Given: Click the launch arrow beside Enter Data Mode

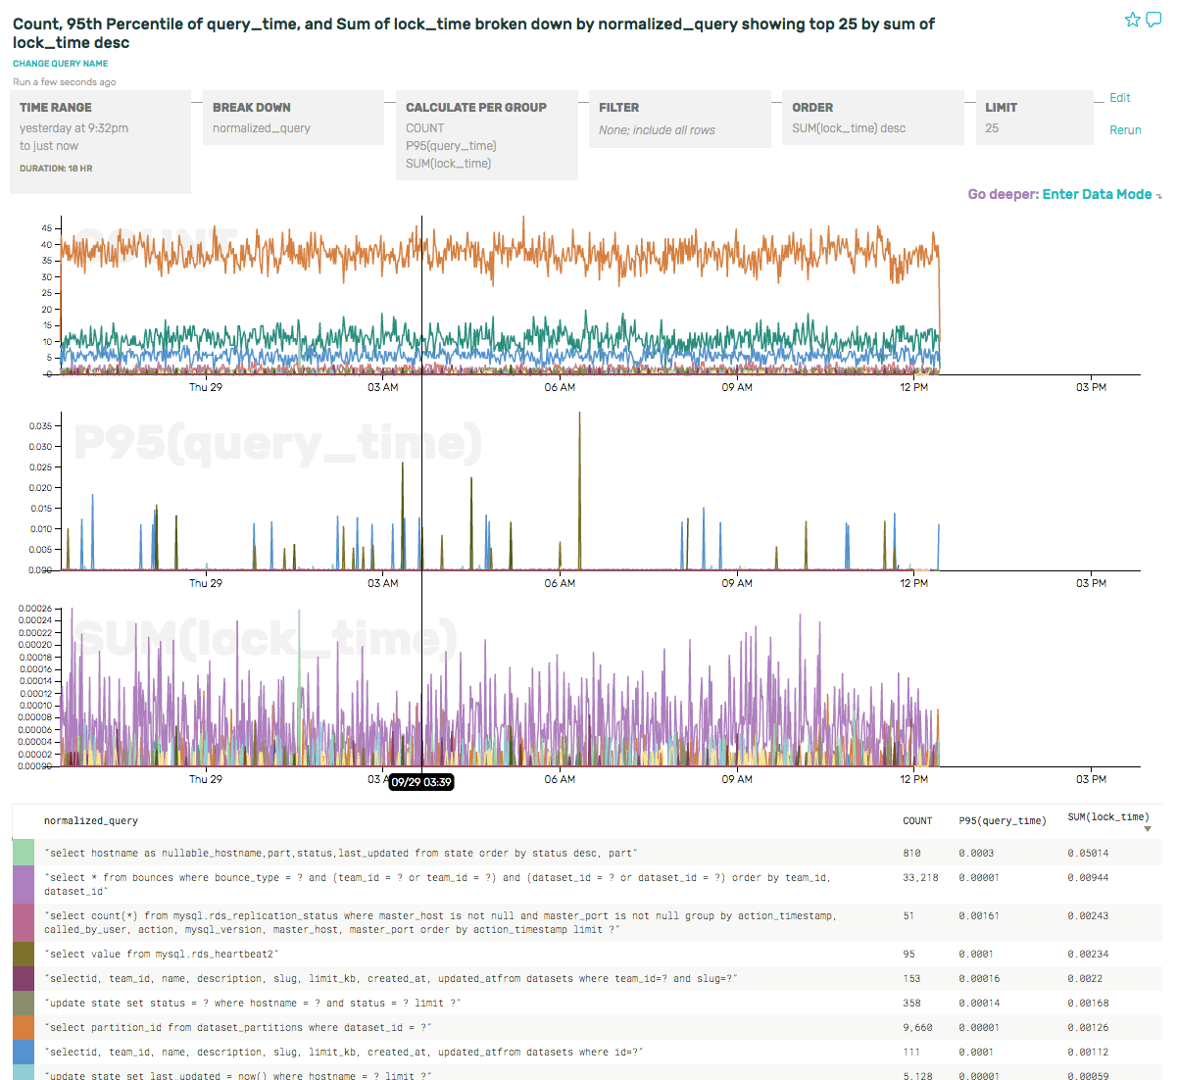Looking at the screenshot, I should click(1159, 194).
